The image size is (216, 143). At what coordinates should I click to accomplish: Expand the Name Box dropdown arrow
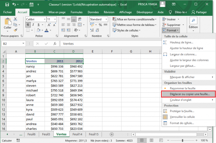pos(23,44)
